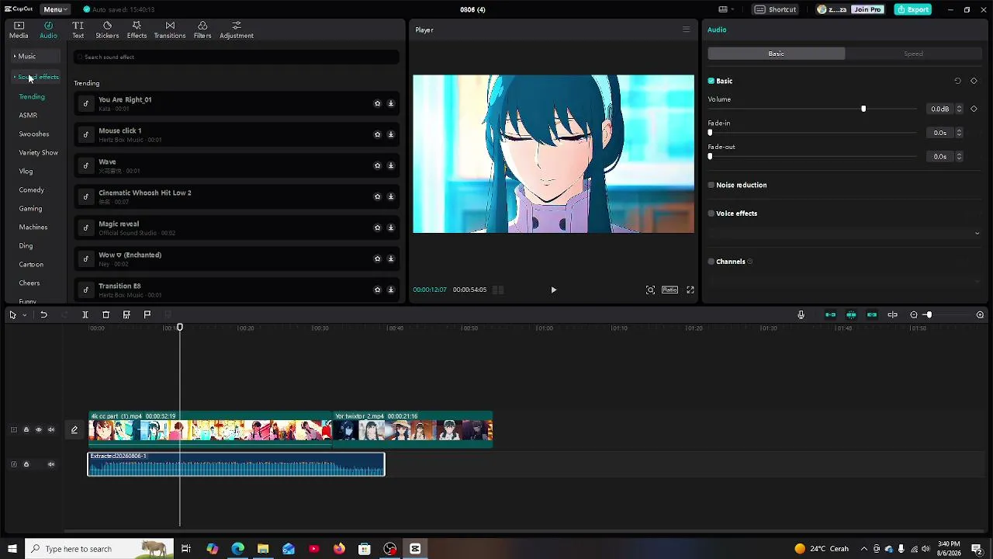Play the video preview

click(553, 290)
